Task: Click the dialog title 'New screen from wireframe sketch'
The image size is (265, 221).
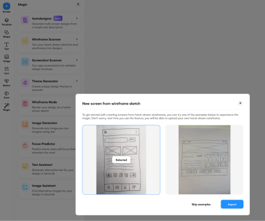Action: pos(111,103)
